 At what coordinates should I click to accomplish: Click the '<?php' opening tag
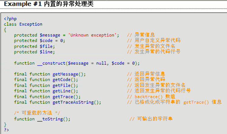[10, 19]
